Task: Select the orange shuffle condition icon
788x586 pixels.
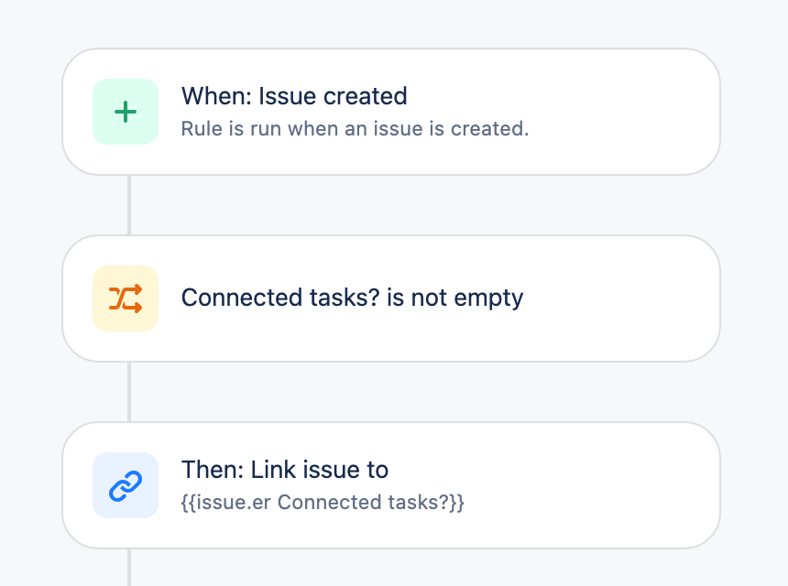Action: coord(126,298)
